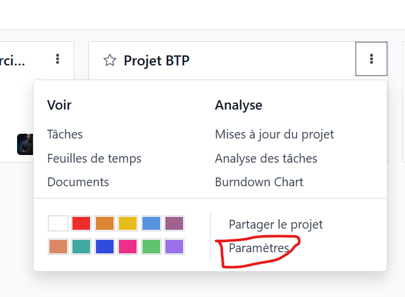Select the dark blue color swatch
Screen dimensions: 405x297
(105, 246)
